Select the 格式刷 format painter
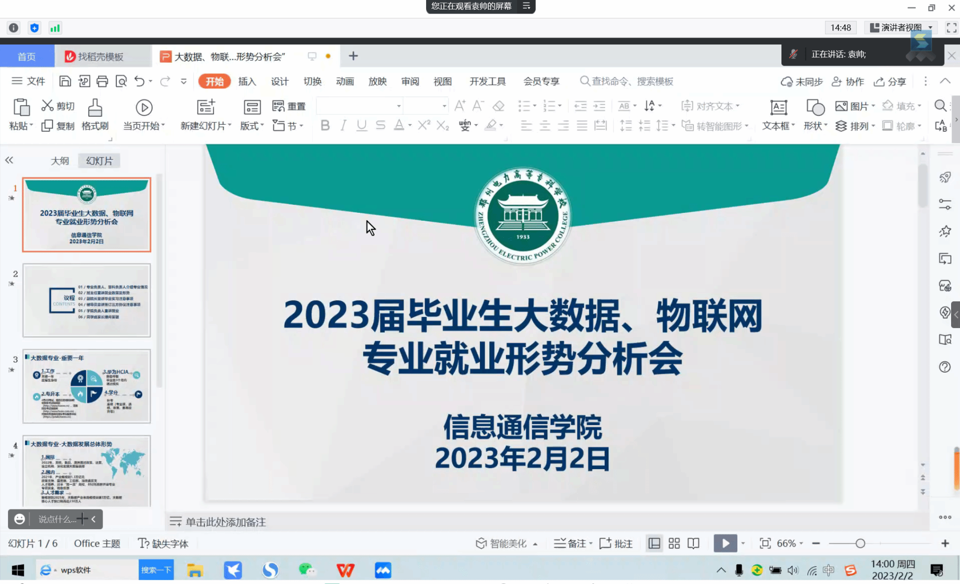The height and width of the screenshot is (584, 960). click(x=95, y=115)
